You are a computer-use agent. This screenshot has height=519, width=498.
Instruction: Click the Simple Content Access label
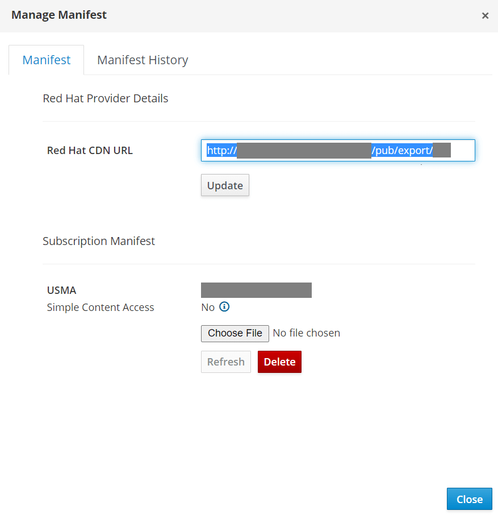[x=101, y=308]
